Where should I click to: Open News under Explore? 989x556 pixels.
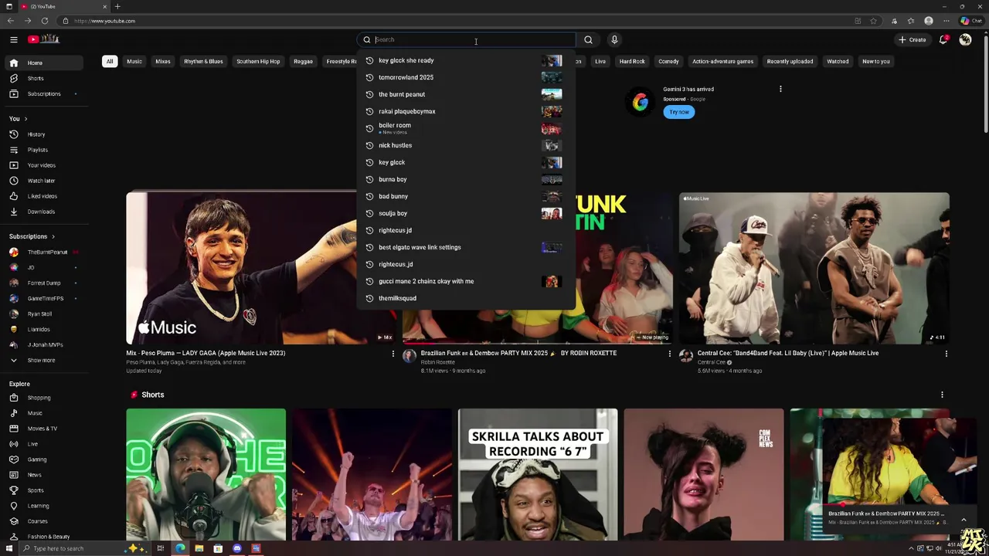(45, 475)
